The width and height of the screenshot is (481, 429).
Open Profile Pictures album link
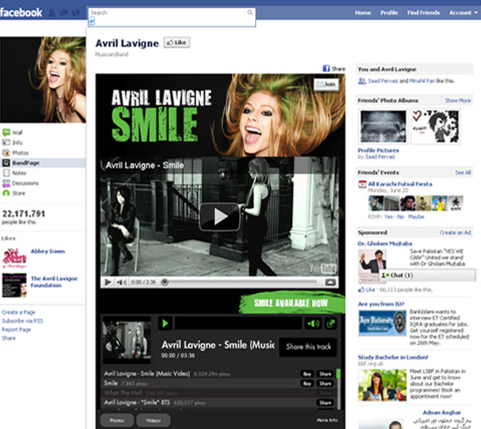(378, 150)
